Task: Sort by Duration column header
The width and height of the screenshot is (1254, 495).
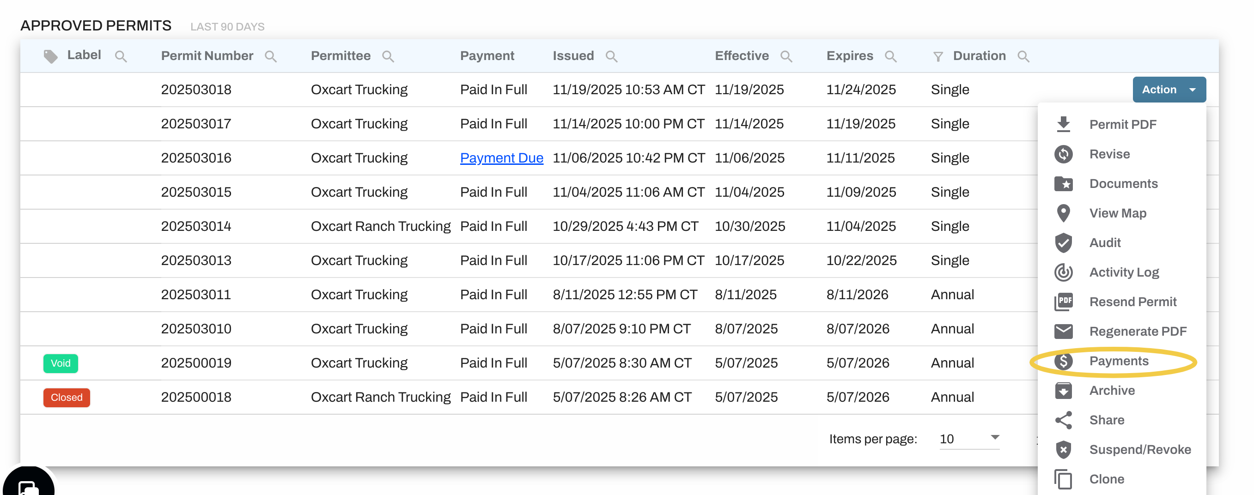Action: [979, 56]
